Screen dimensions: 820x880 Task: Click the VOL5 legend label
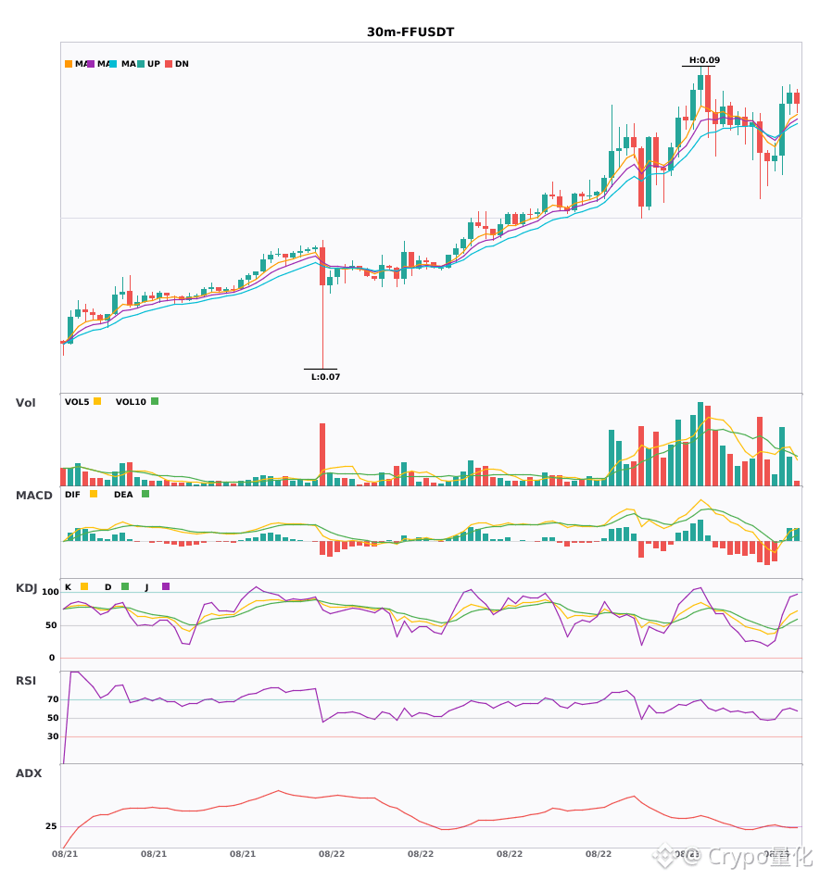77,402
